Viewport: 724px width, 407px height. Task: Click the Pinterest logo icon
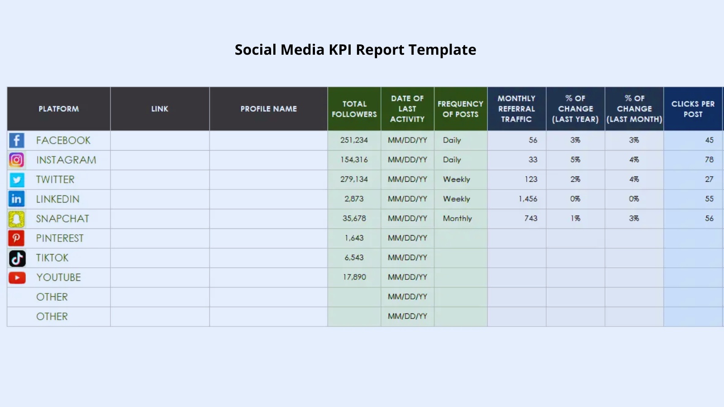point(17,238)
